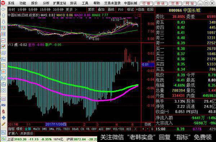
Task: Open the 帮助 menu
Action: (x=97, y=3)
